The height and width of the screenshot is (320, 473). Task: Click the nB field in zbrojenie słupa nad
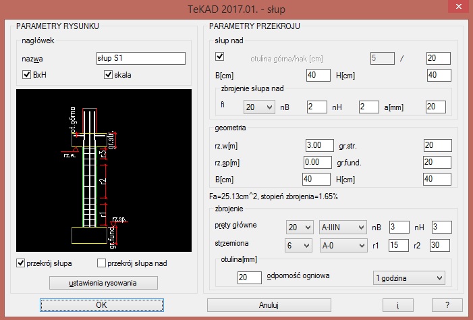click(x=317, y=107)
